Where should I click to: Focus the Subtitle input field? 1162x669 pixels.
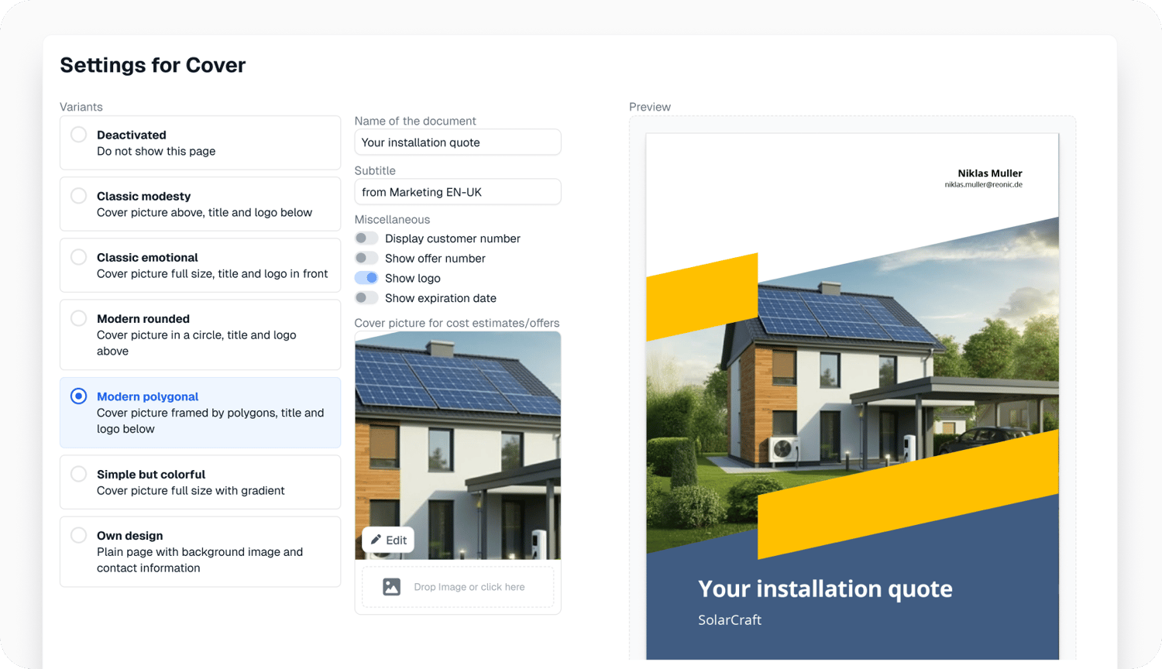pyautogui.click(x=458, y=192)
